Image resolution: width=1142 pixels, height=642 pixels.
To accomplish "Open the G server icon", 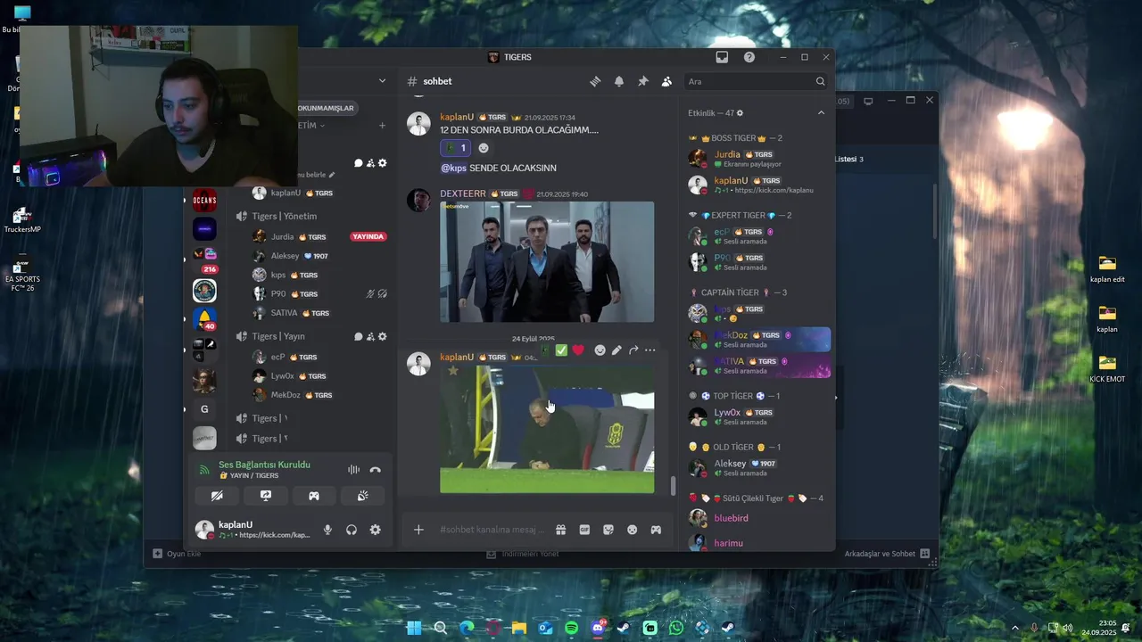I will (204, 409).
